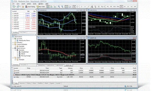This screenshot has width=152, height=91.
Task: Open the Window menu
Action: coord(41,4)
